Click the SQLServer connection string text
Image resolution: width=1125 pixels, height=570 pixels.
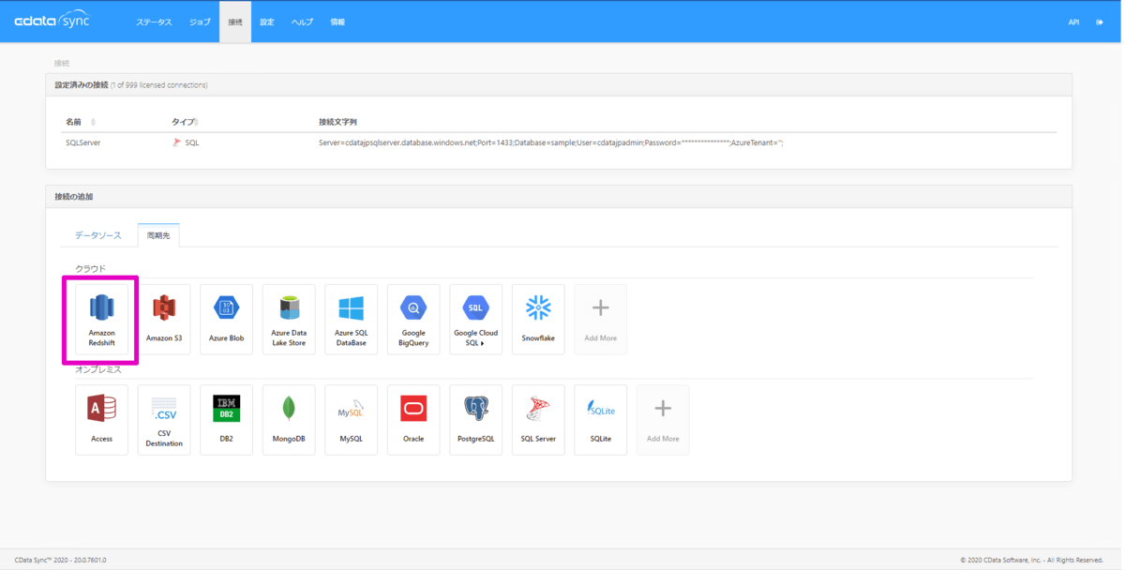550,142
